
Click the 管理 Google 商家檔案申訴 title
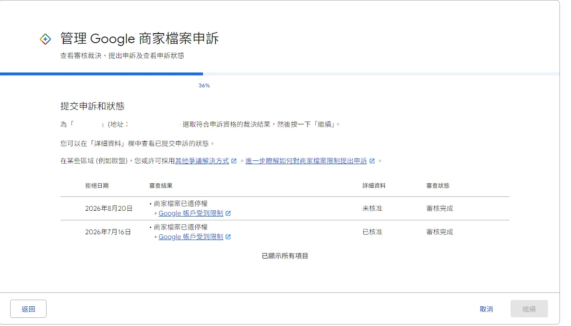point(140,38)
